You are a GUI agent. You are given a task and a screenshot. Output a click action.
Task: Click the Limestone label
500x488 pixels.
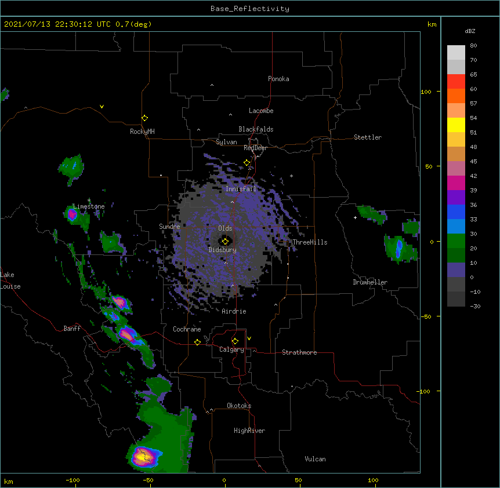coord(89,206)
